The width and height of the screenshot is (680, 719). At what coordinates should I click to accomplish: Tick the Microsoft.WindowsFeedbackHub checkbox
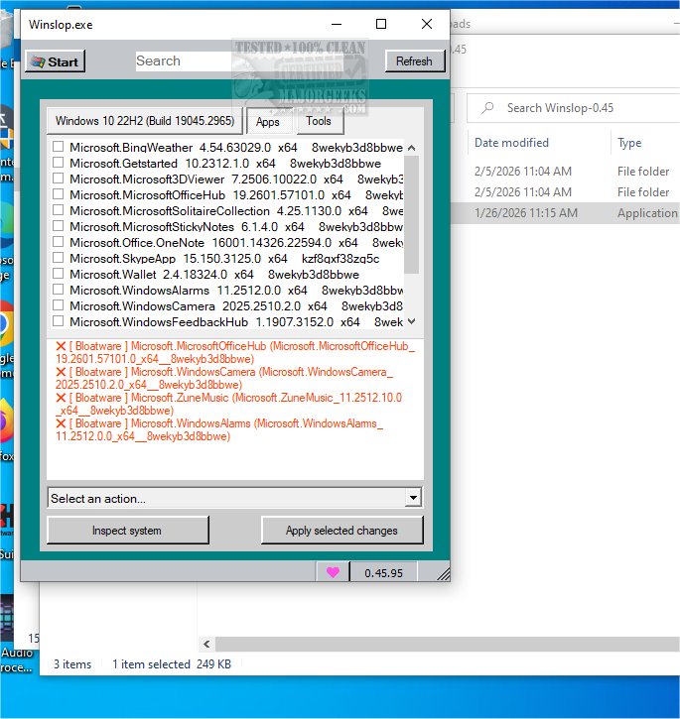[58, 321]
